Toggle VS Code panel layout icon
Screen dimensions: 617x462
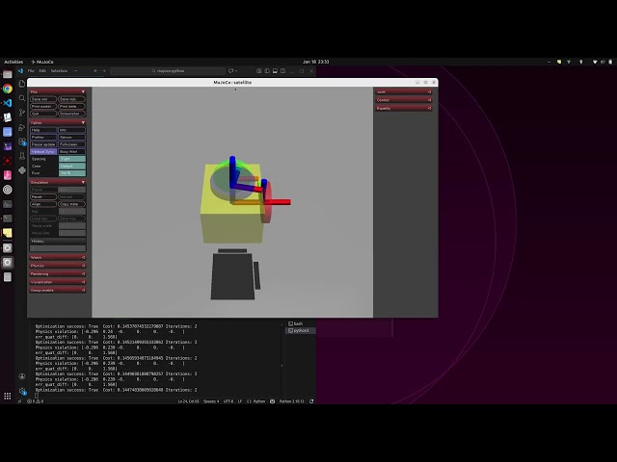tap(275, 70)
